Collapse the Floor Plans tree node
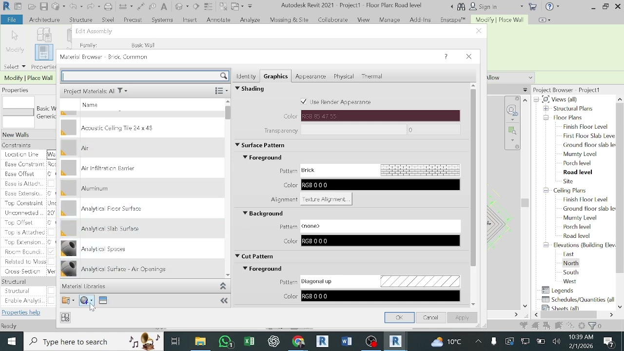This screenshot has height=351, width=624. pos(546,117)
